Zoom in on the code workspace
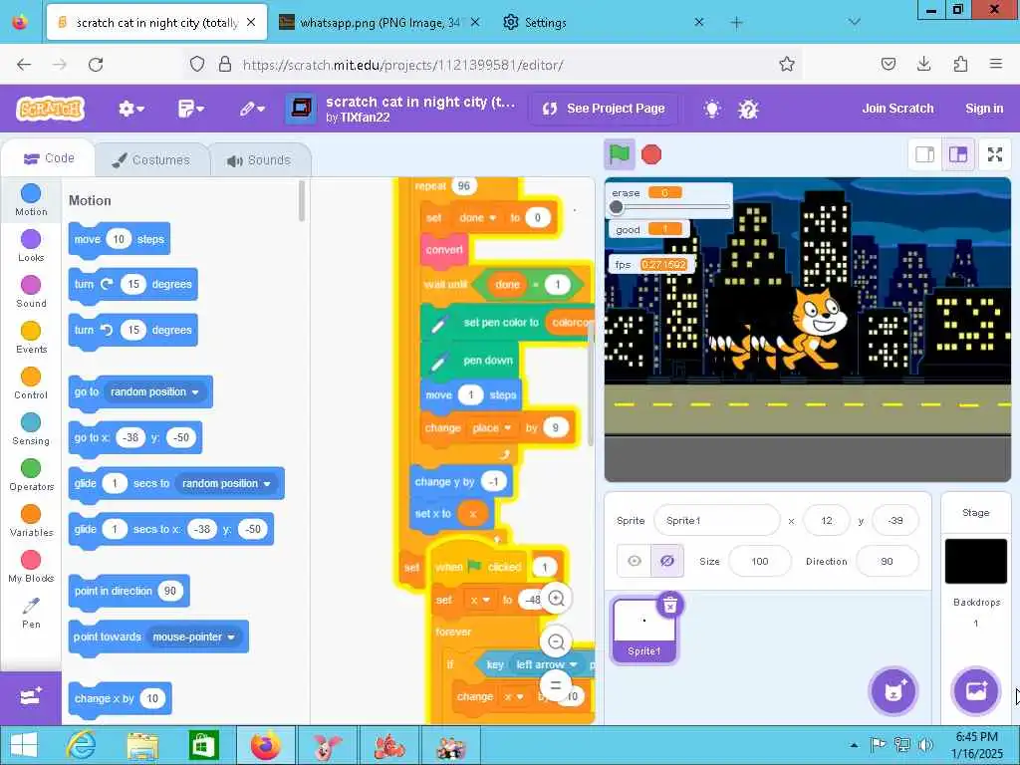 (x=556, y=599)
